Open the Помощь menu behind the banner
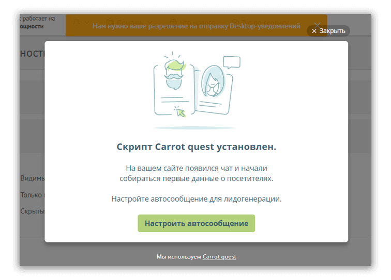This screenshot has height=280, width=391. tap(129, 22)
